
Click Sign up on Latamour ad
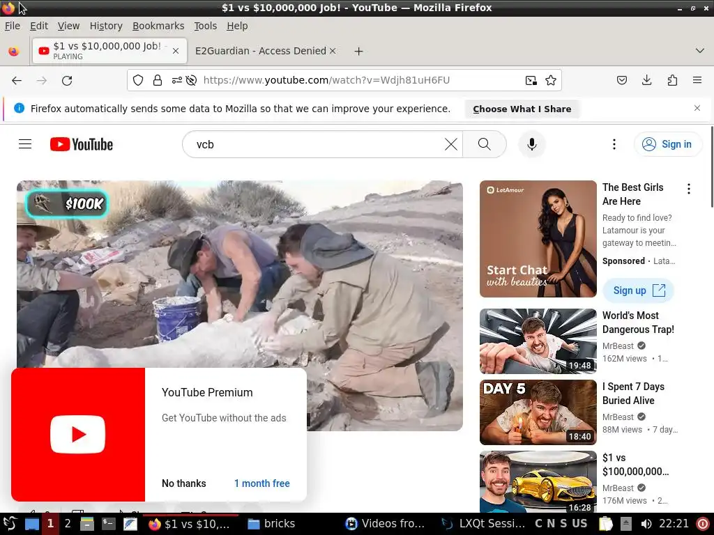click(x=638, y=290)
